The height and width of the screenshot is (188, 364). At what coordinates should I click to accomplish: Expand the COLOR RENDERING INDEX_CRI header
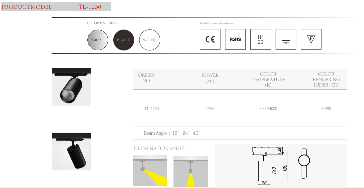pyautogui.click(x=326, y=79)
